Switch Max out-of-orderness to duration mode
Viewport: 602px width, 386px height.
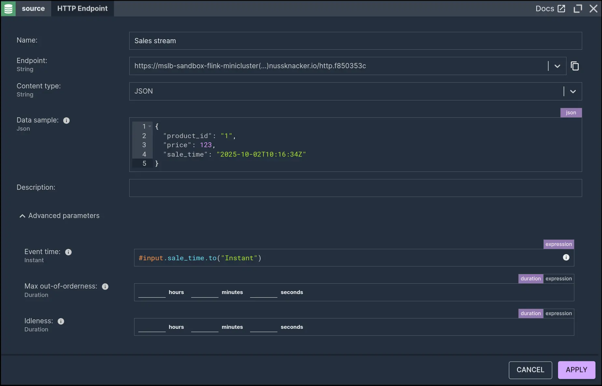[x=531, y=279]
